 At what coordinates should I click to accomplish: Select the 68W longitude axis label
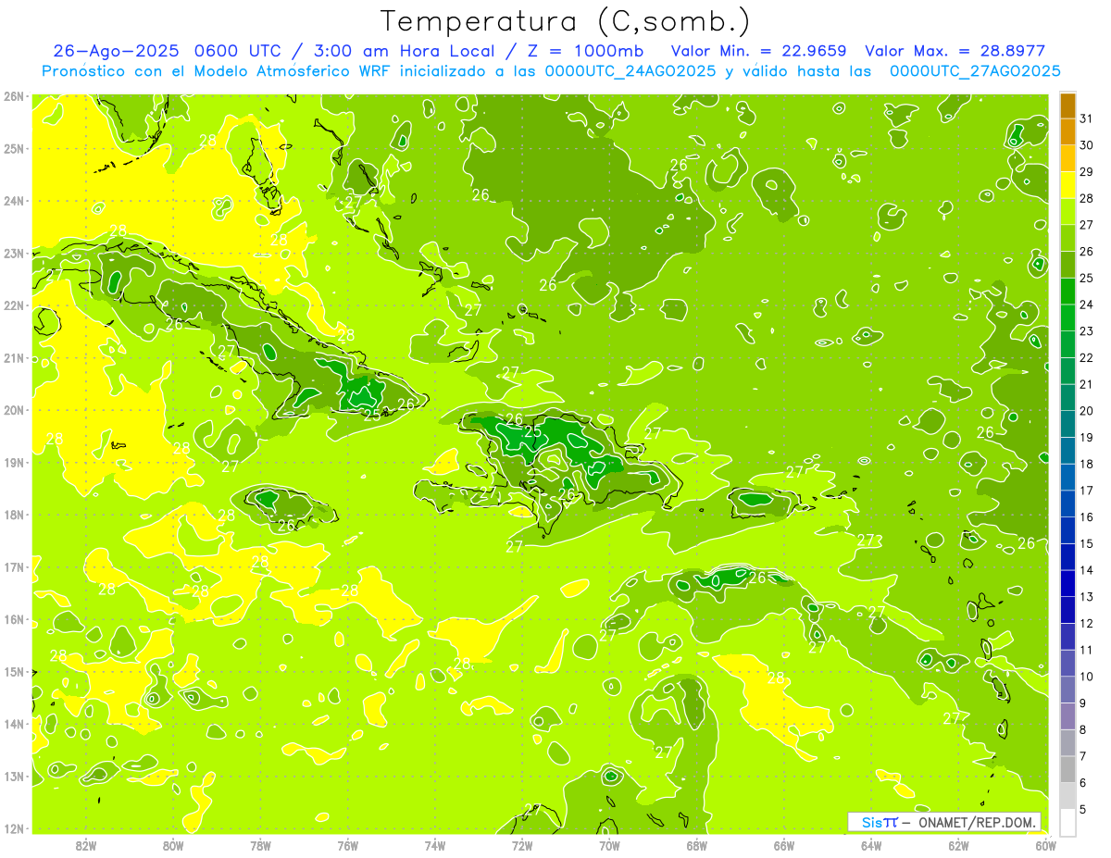(697, 845)
